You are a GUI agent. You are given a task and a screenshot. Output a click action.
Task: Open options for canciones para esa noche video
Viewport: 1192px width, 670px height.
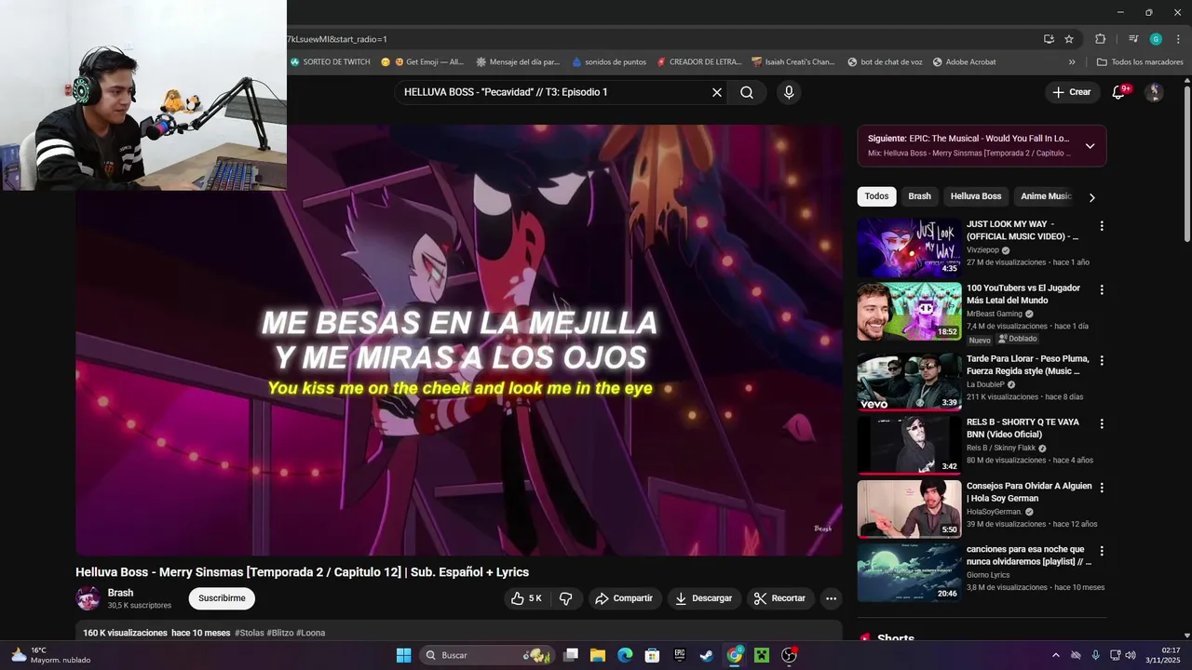(x=1102, y=551)
